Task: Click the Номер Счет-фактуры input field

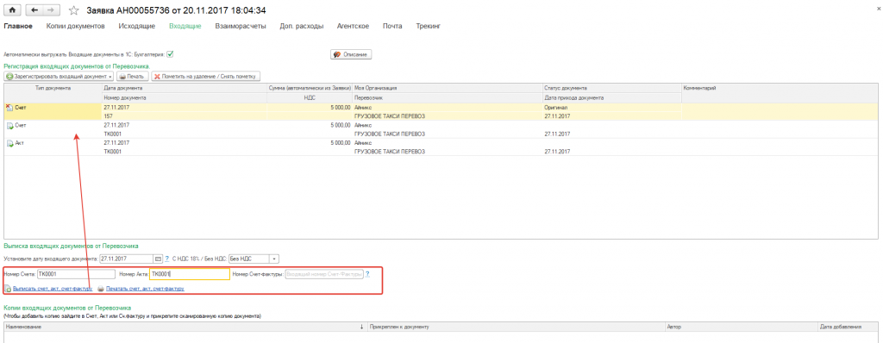Action: coord(324,274)
